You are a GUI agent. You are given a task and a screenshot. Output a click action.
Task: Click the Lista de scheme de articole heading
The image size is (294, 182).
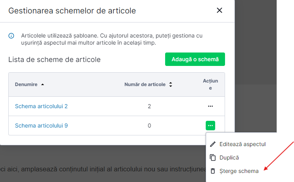pos(54,60)
